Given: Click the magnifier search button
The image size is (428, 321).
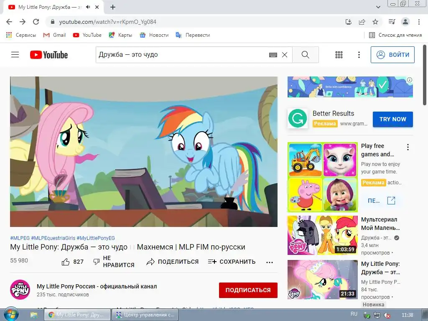Looking at the screenshot, I should click(306, 55).
